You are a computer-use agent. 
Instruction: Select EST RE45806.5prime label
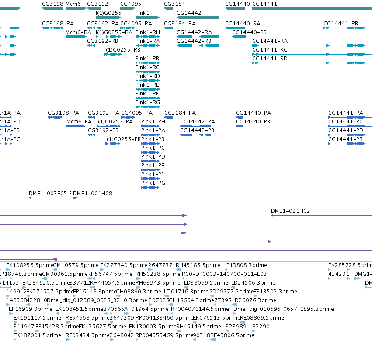coord(232,335)
